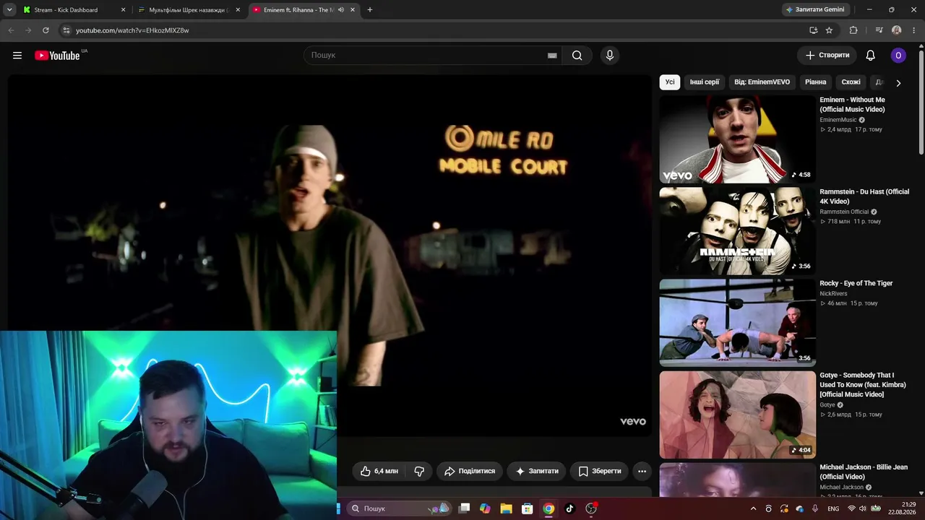Open Gotye - Somebody That I Used To Know title
Viewport: 925px width, 520px height.
coord(863,385)
